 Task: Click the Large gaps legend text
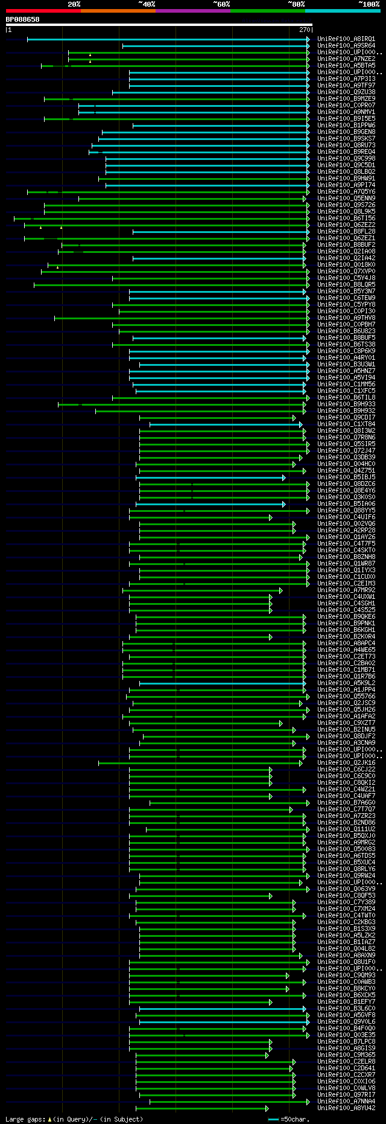74,1119
